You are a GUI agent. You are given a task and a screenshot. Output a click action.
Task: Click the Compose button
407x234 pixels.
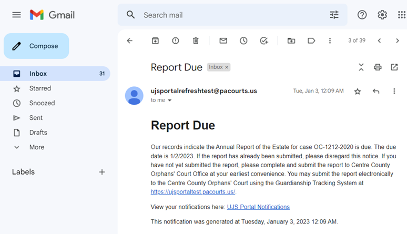pyautogui.click(x=36, y=46)
